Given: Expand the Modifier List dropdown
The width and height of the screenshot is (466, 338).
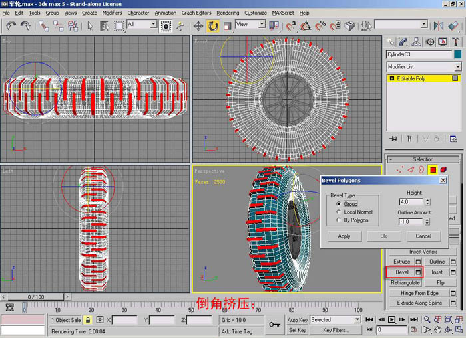Looking at the screenshot, I should pyautogui.click(x=458, y=66).
